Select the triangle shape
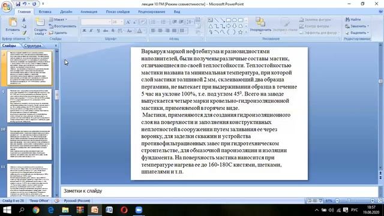384x216 pixels. (x=211, y=26)
